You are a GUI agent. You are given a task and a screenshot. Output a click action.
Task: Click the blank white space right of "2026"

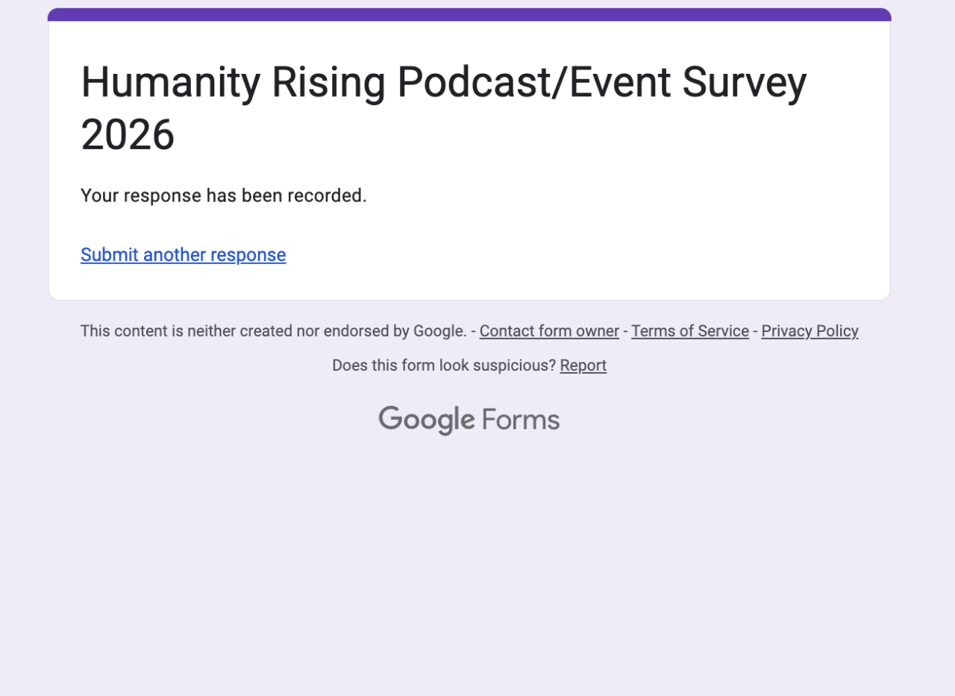(522, 135)
